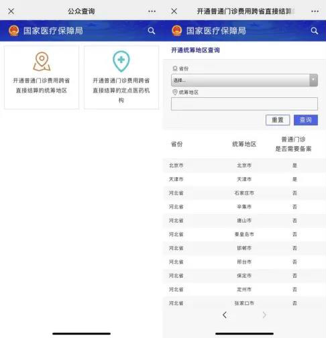Click the national emblem logo in right header
The width and height of the screenshot is (326, 338).
(x=177, y=31)
